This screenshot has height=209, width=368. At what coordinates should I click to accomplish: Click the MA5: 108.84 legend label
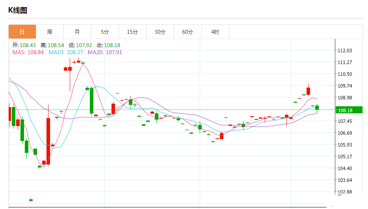(x=28, y=52)
